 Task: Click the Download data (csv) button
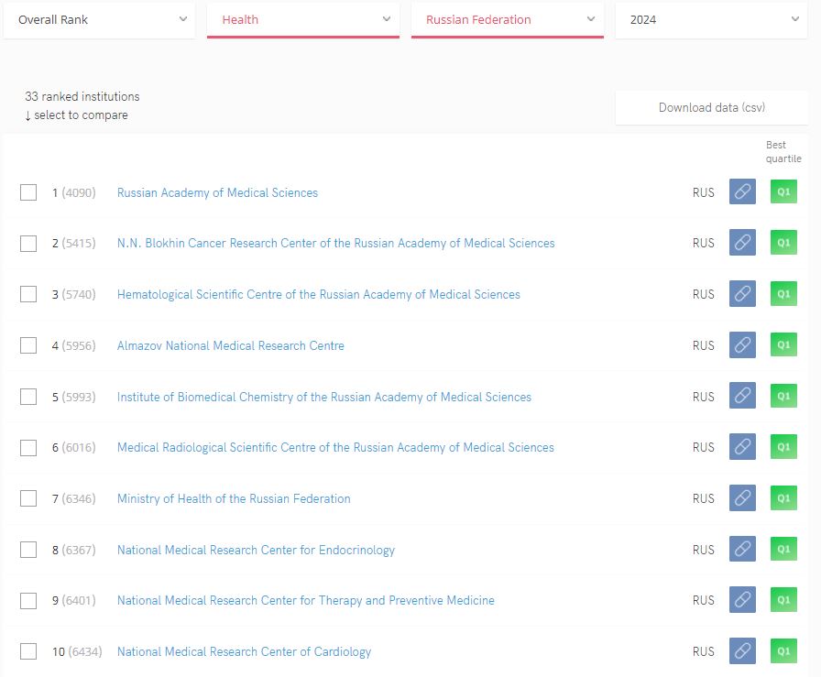point(711,107)
